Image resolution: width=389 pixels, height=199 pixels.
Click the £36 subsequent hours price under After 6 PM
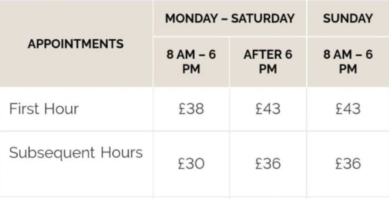pyautogui.click(x=268, y=164)
